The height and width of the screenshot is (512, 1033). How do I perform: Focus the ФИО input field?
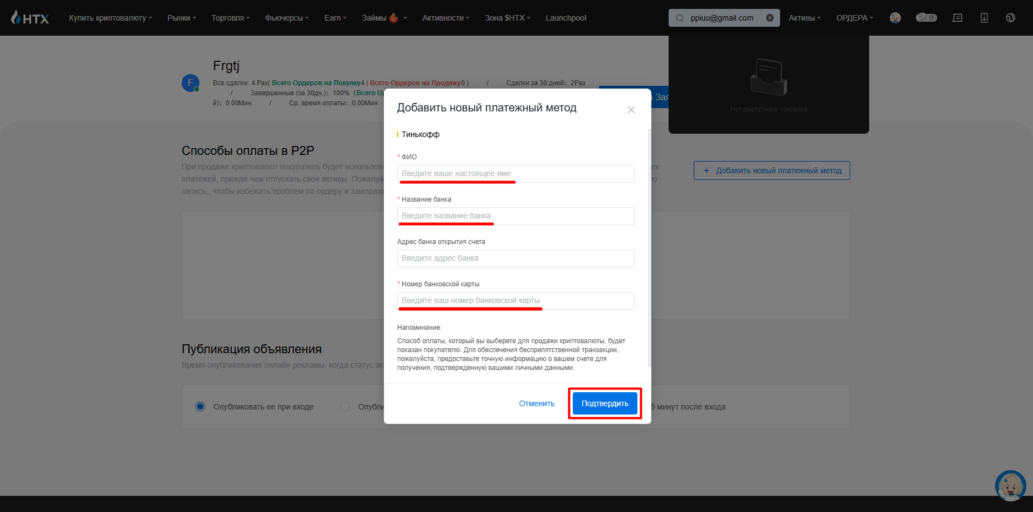click(x=516, y=174)
